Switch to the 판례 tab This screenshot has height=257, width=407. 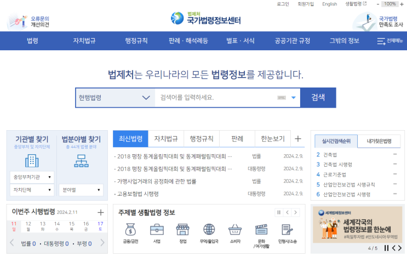coord(237,138)
